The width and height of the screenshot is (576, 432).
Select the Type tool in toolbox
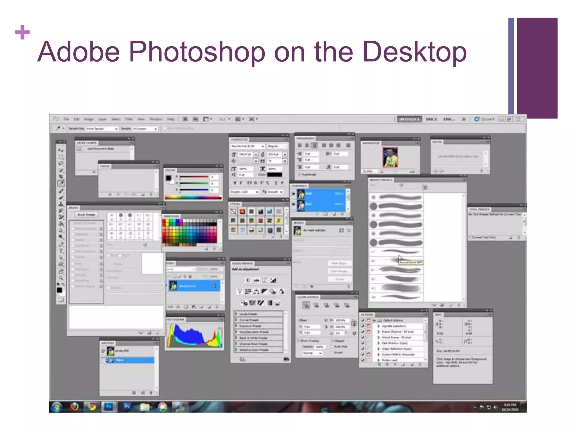[x=61, y=251]
